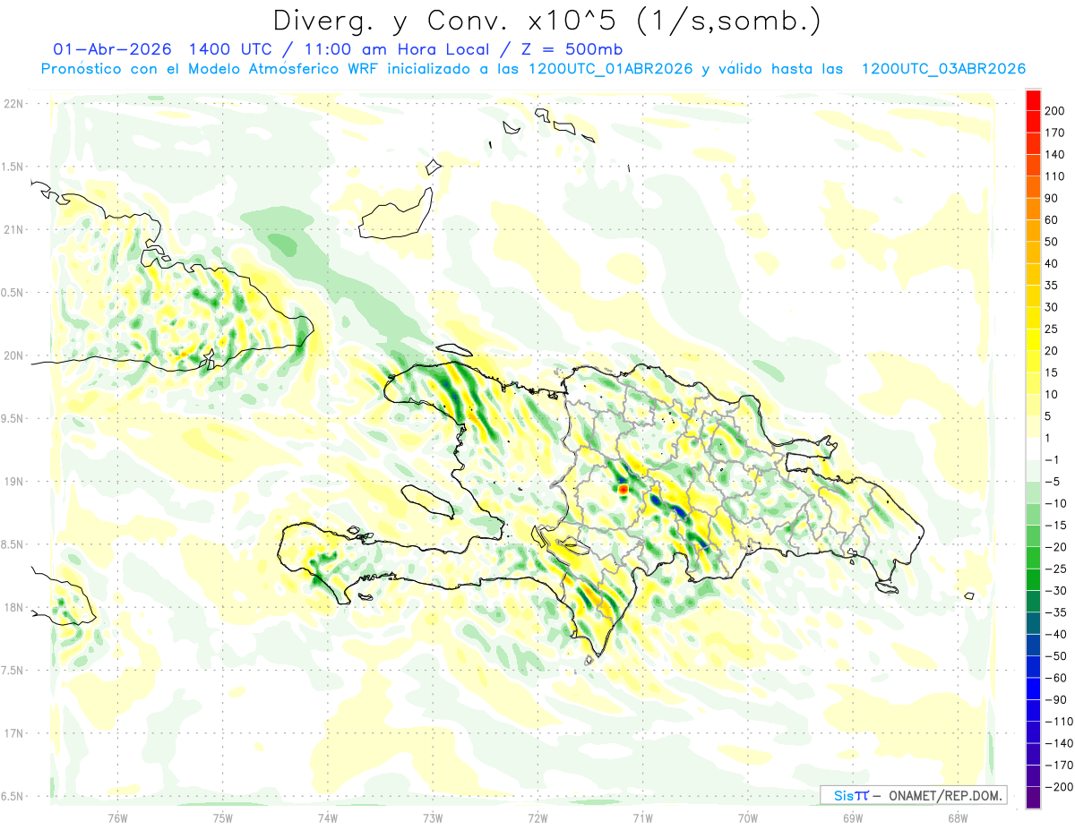The height and width of the screenshot is (830, 1075).
Task: Click Gonâve island west of Haiti
Action: (426, 500)
